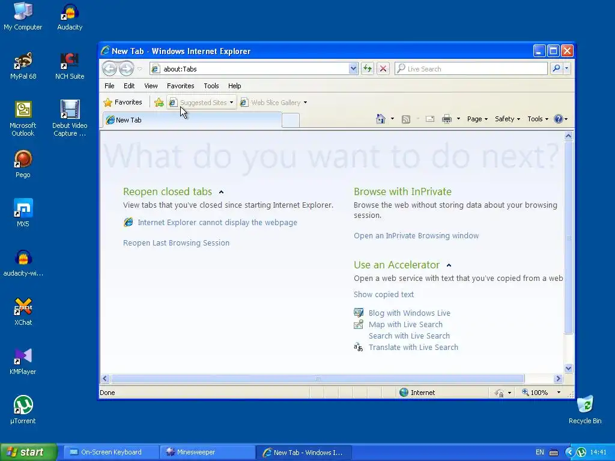This screenshot has width=615, height=461.
Task: Click the Refresh button next to address bar
Action: coord(367,68)
